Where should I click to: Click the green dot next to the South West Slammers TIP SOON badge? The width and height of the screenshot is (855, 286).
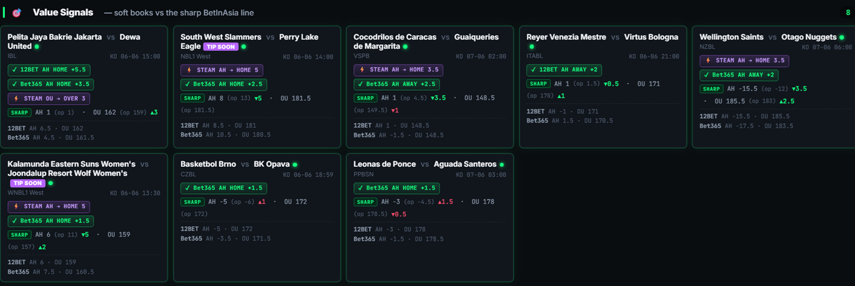pos(244,47)
